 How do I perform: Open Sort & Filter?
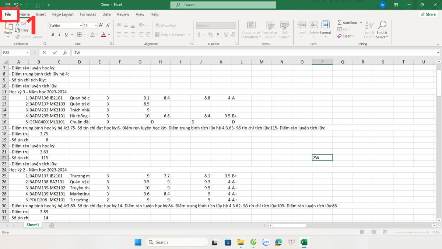pos(369,30)
